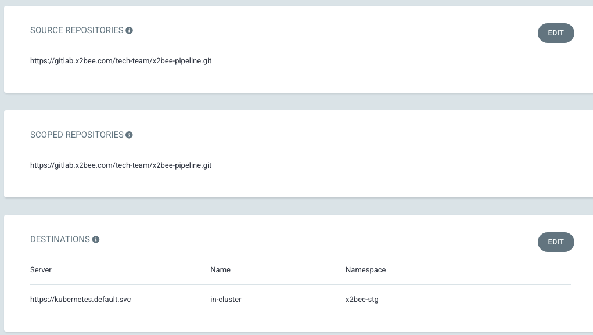The image size is (593, 335).
Task: Click the SCOPED REPOSITORIES heading
Action: click(x=77, y=135)
